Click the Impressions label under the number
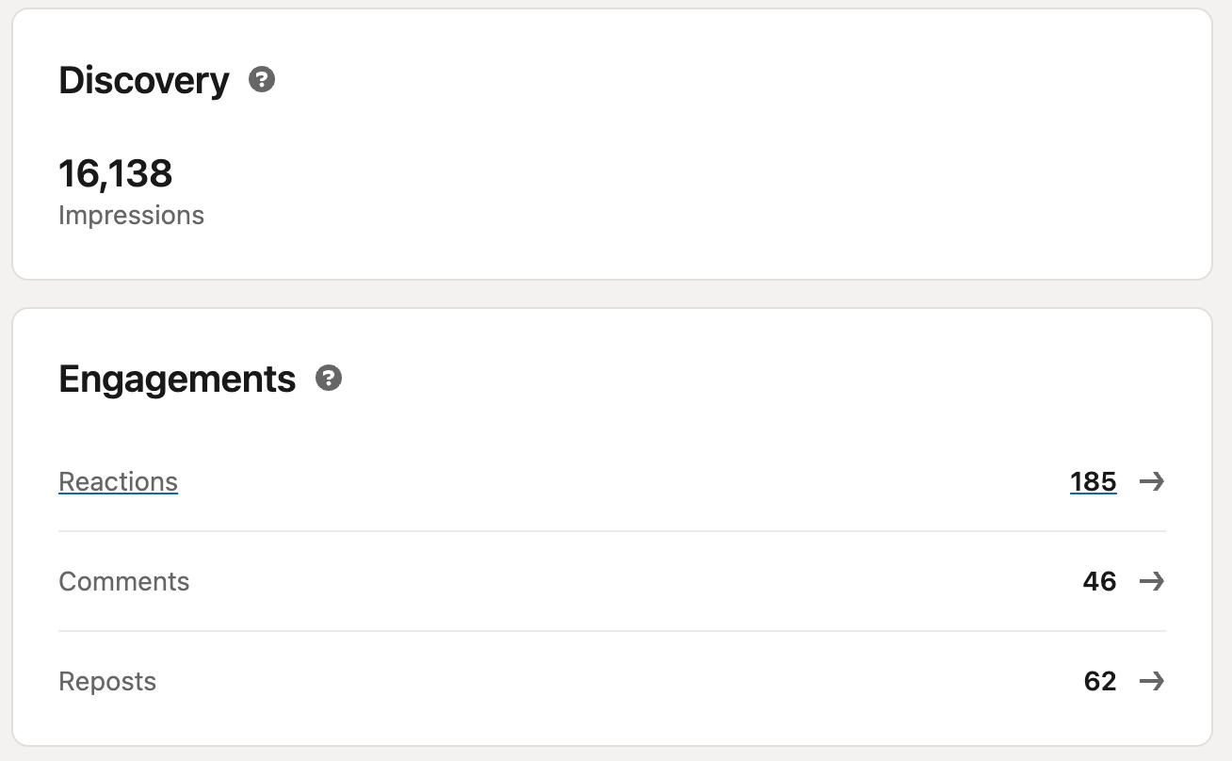The width and height of the screenshot is (1232, 761). pyautogui.click(x=131, y=216)
